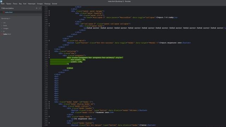This screenshot has height=127, width=226.
Task: Collapse code fold at line 244
Action: (x=49, y=11)
